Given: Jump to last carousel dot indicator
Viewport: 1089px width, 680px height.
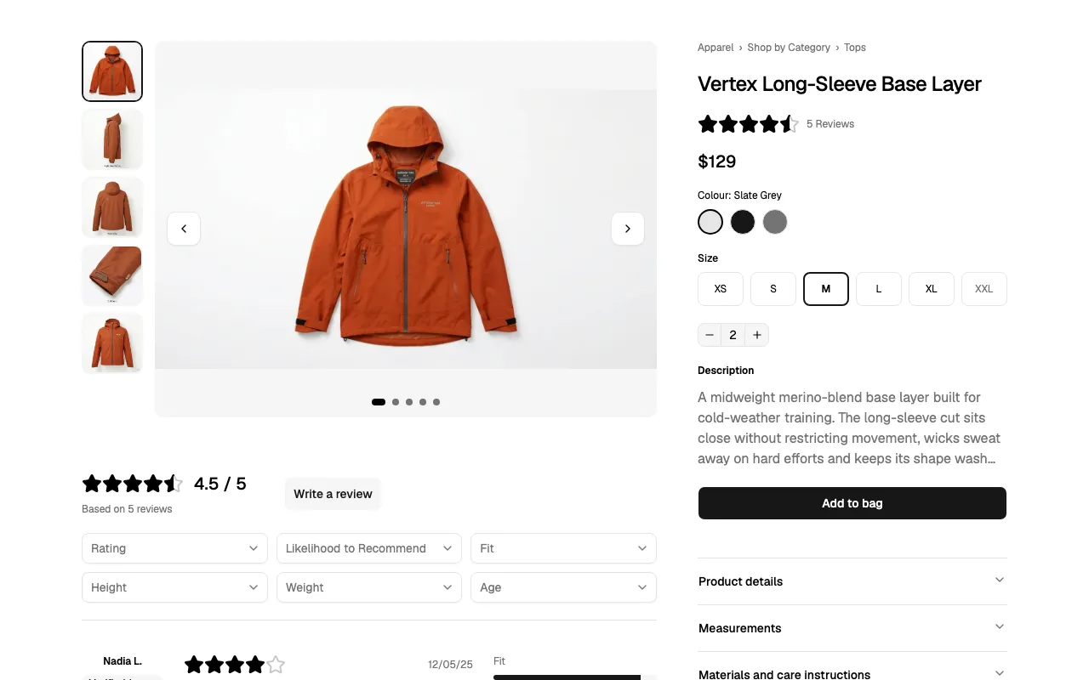Looking at the screenshot, I should tap(436, 402).
